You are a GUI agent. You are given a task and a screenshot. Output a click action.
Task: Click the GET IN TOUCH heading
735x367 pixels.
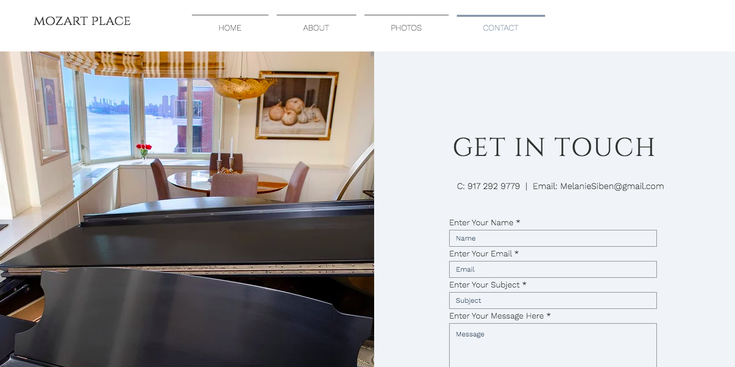[x=554, y=147]
